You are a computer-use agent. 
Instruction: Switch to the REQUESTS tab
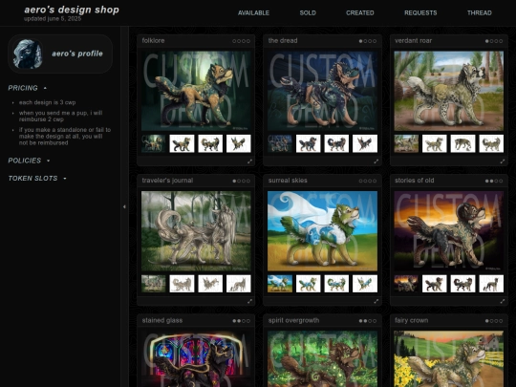click(x=420, y=12)
